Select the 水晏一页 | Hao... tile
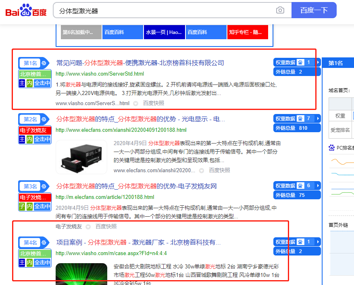Screen dimensions: 354x285 pyautogui.click(x=164, y=32)
